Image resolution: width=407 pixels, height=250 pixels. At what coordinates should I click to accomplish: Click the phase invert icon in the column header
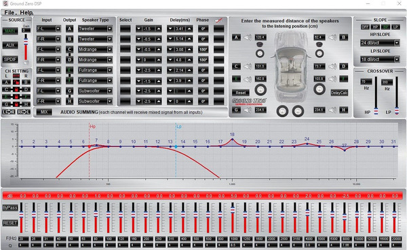(x=218, y=20)
